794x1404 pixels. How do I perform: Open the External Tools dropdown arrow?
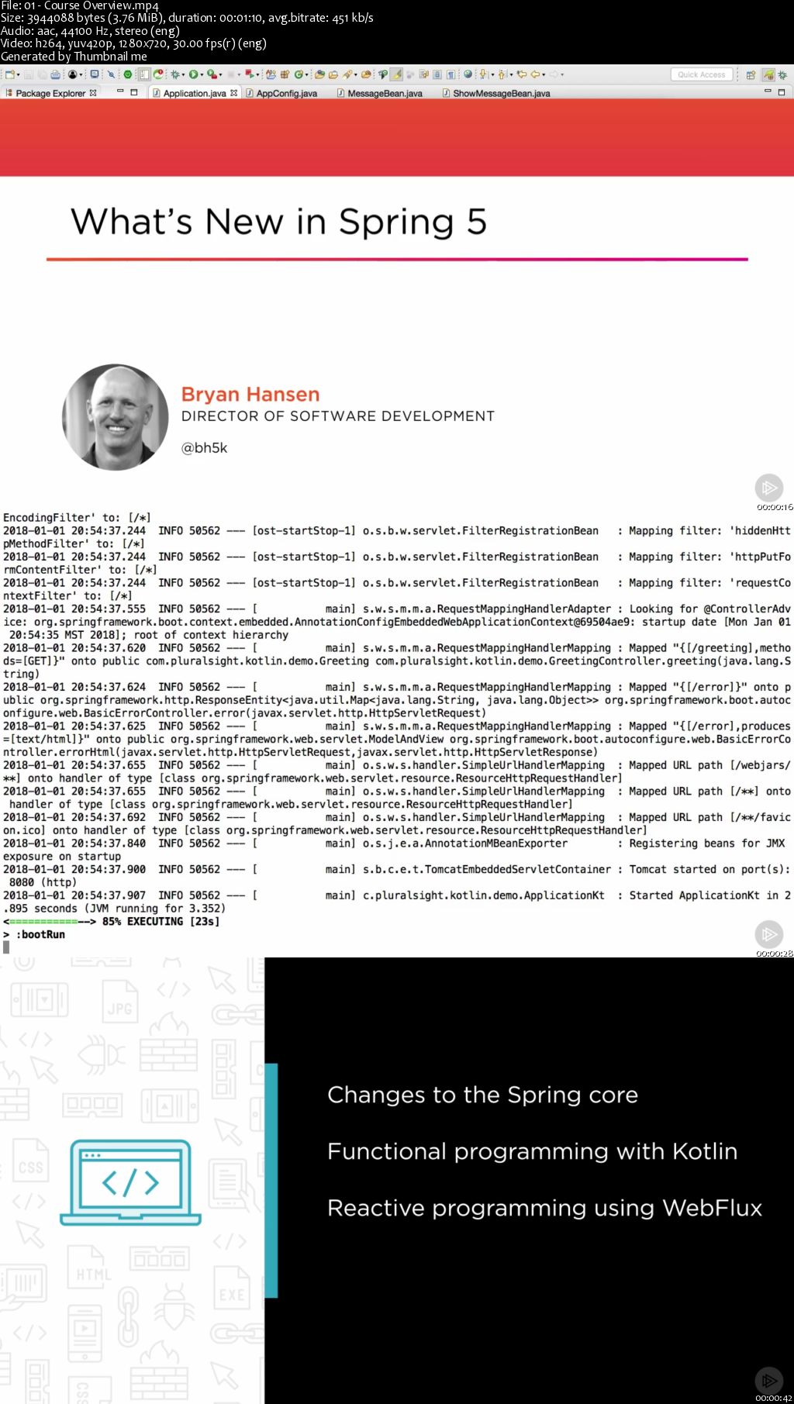[x=220, y=75]
